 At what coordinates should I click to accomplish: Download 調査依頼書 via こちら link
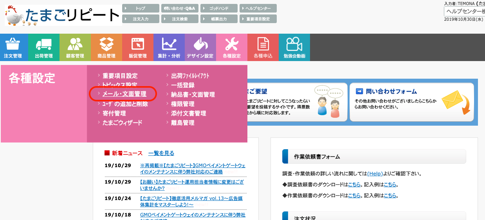(x=354, y=184)
